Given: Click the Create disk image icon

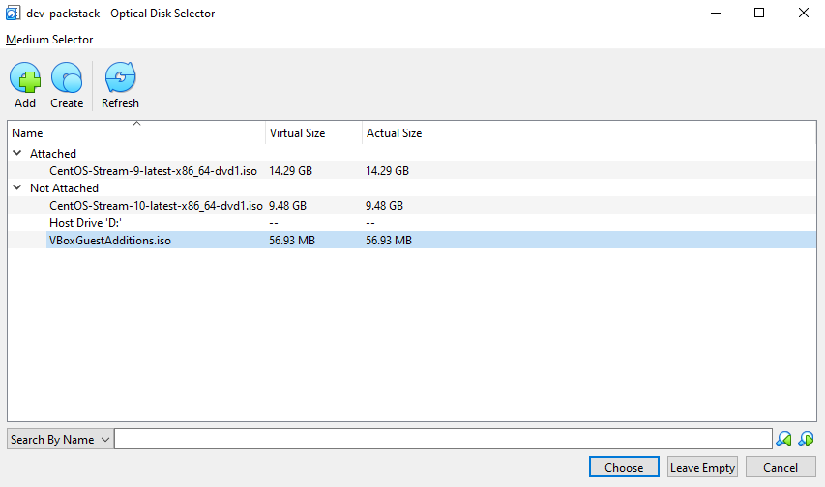Looking at the screenshot, I should 67,78.
